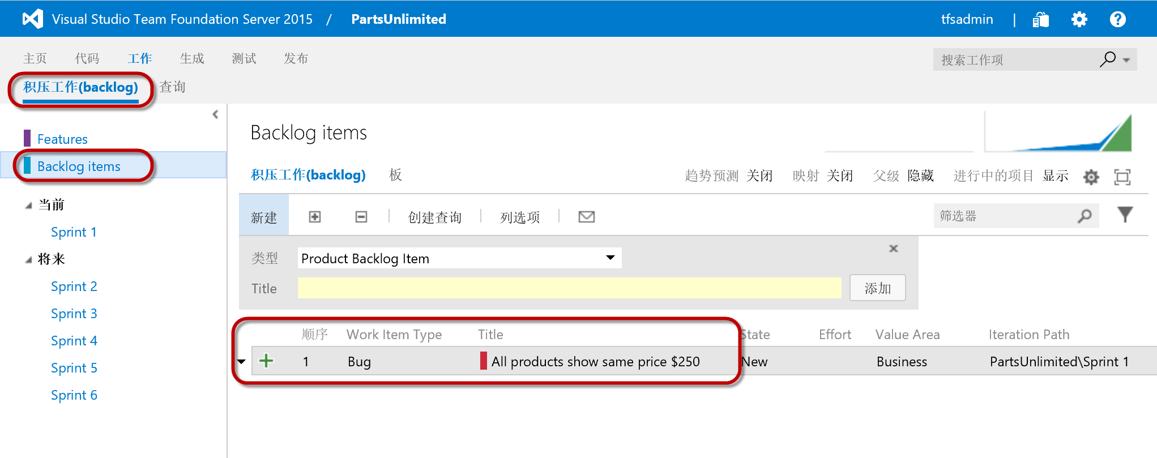Image resolution: width=1157 pixels, height=458 pixels.
Task: Collapse the left sidebar pane
Action: pos(215,114)
